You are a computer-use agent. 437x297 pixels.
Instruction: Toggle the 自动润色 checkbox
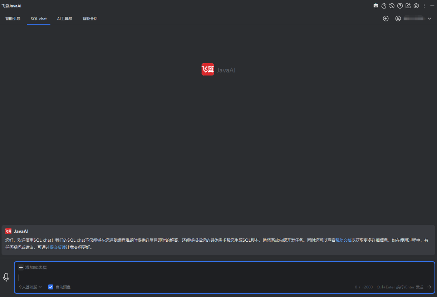pyautogui.click(x=51, y=287)
